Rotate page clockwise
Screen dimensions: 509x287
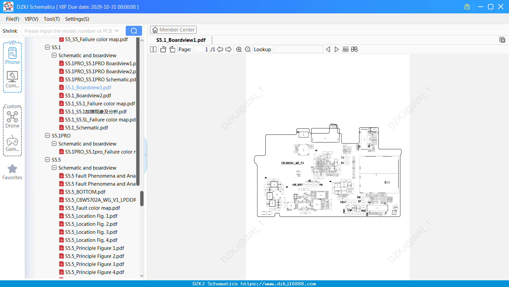(x=172, y=49)
